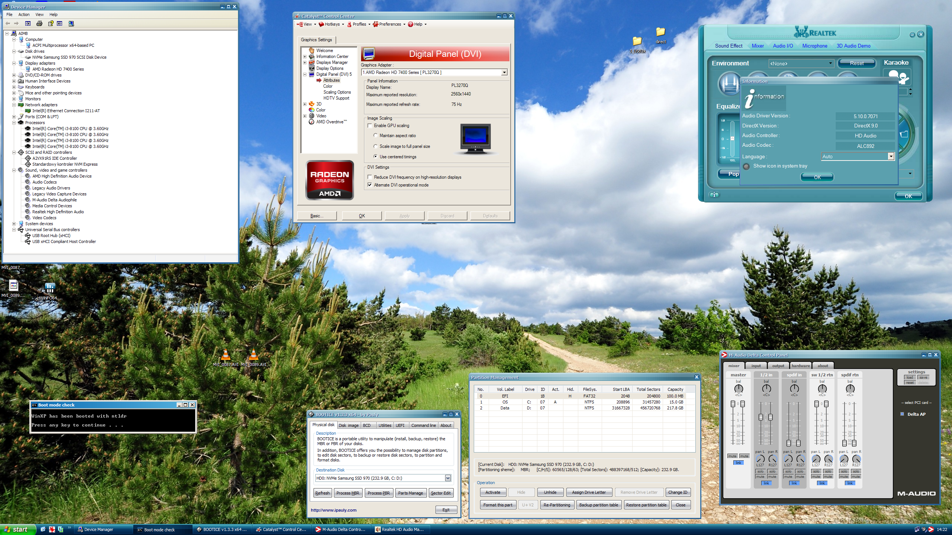Screen dimensions: 952x535
Task: Click the Radeon Graphics AMD logo
Action: point(329,181)
